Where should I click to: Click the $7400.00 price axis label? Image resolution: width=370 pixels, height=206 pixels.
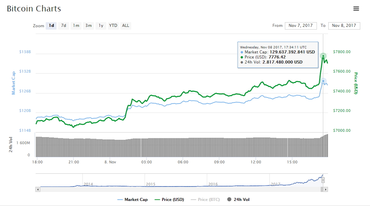[342, 91]
